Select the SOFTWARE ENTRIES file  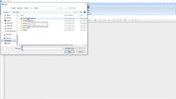(x=29, y=18)
